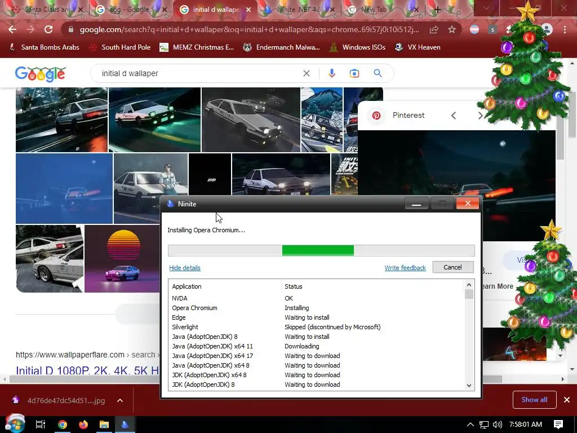Open Initial D 1080P wallpaperflare result link
The height and width of the screenshot is (433, 577).
[x=87, y=370]
